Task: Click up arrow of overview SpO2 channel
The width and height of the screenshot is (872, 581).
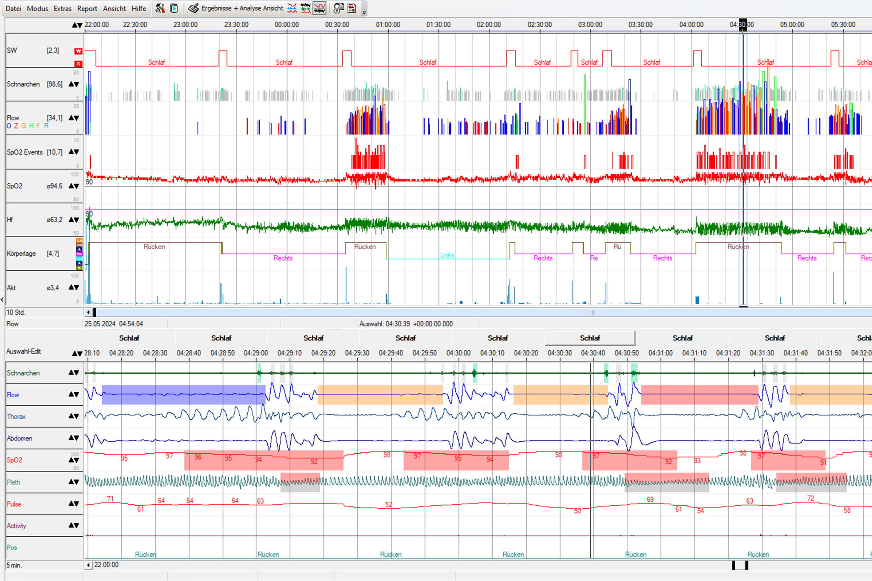Action: click(x=71, y=186)
